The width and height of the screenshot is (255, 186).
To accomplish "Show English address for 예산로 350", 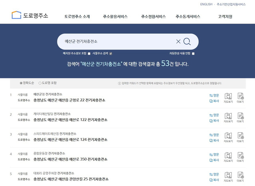I will pos(214,154).
